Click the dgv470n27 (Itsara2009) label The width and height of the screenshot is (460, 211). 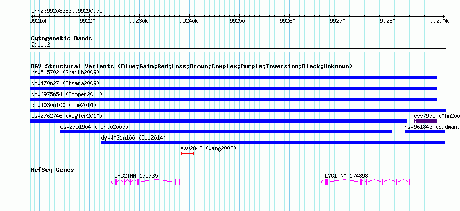tap(65, 83)
